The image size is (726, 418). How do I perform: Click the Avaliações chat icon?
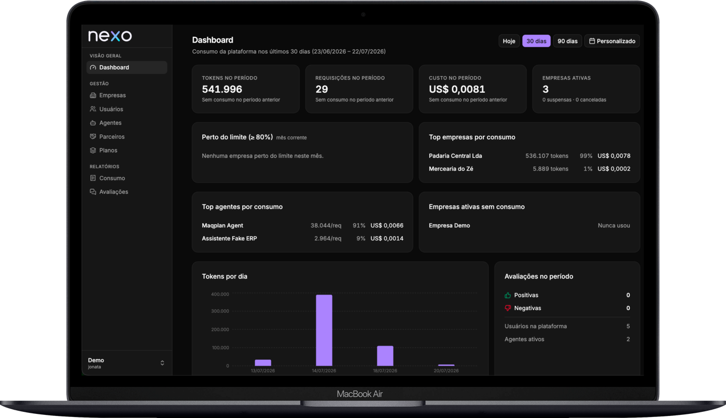93,192
